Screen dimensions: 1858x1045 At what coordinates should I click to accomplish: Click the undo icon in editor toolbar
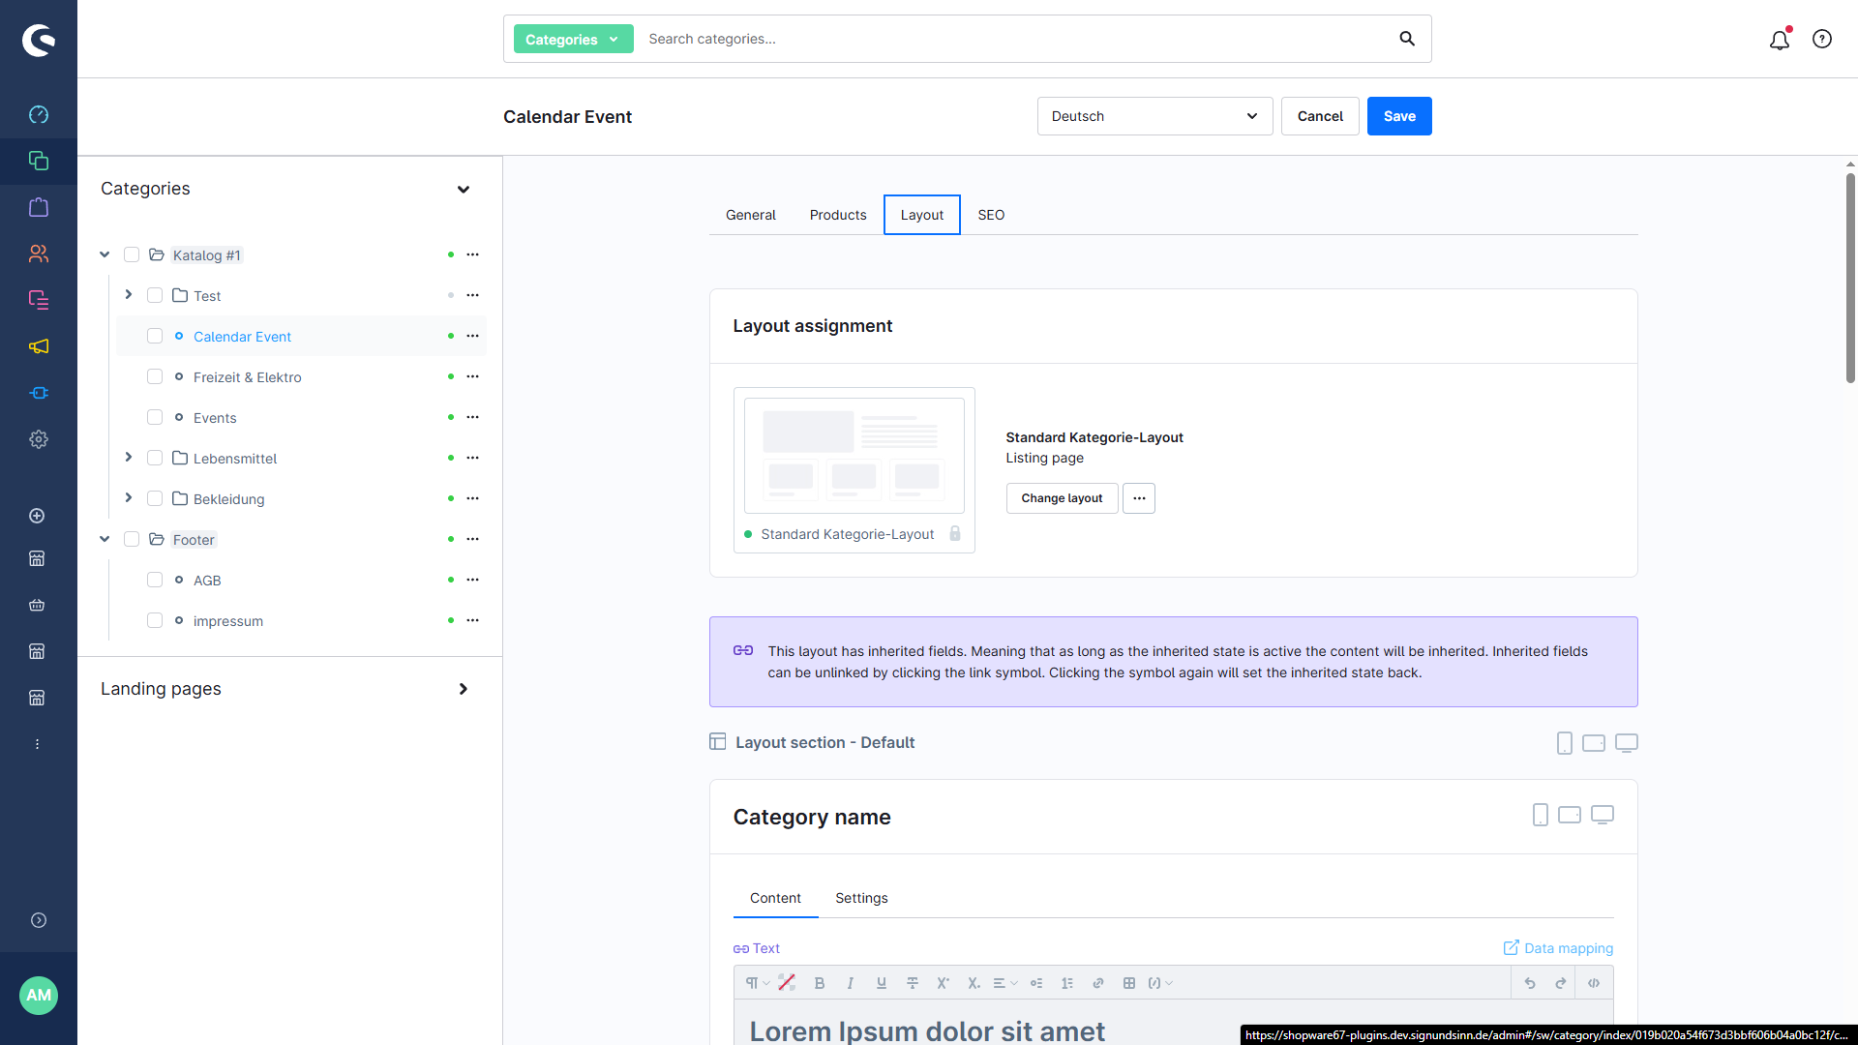click(x=1530, y=983)
